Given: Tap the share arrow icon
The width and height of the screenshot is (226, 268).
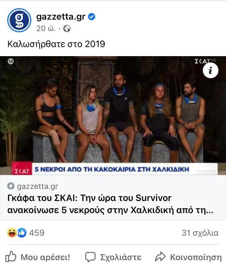Looking at the screenshot, I should coord(160,257).
